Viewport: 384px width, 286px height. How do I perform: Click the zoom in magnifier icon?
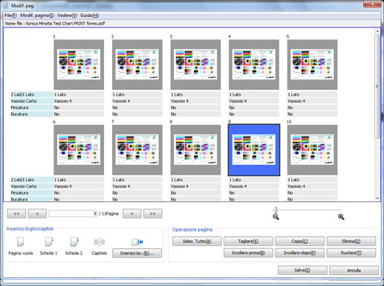(x=341, y=217)
